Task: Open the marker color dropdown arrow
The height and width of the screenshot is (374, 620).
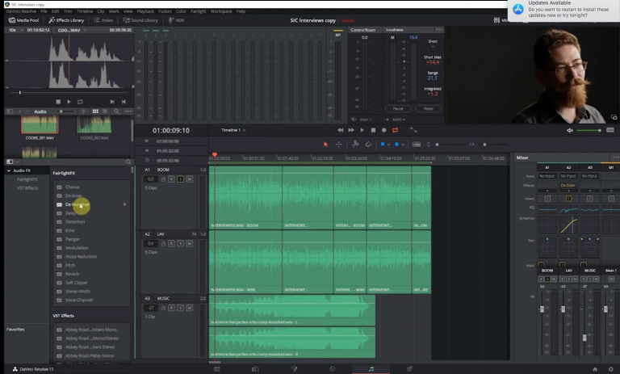Action: (403, 145)
